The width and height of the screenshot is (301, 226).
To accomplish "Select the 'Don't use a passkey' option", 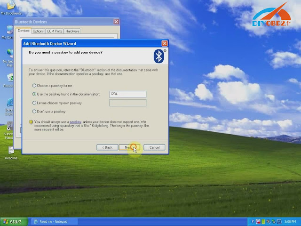I will pos(34,112).
